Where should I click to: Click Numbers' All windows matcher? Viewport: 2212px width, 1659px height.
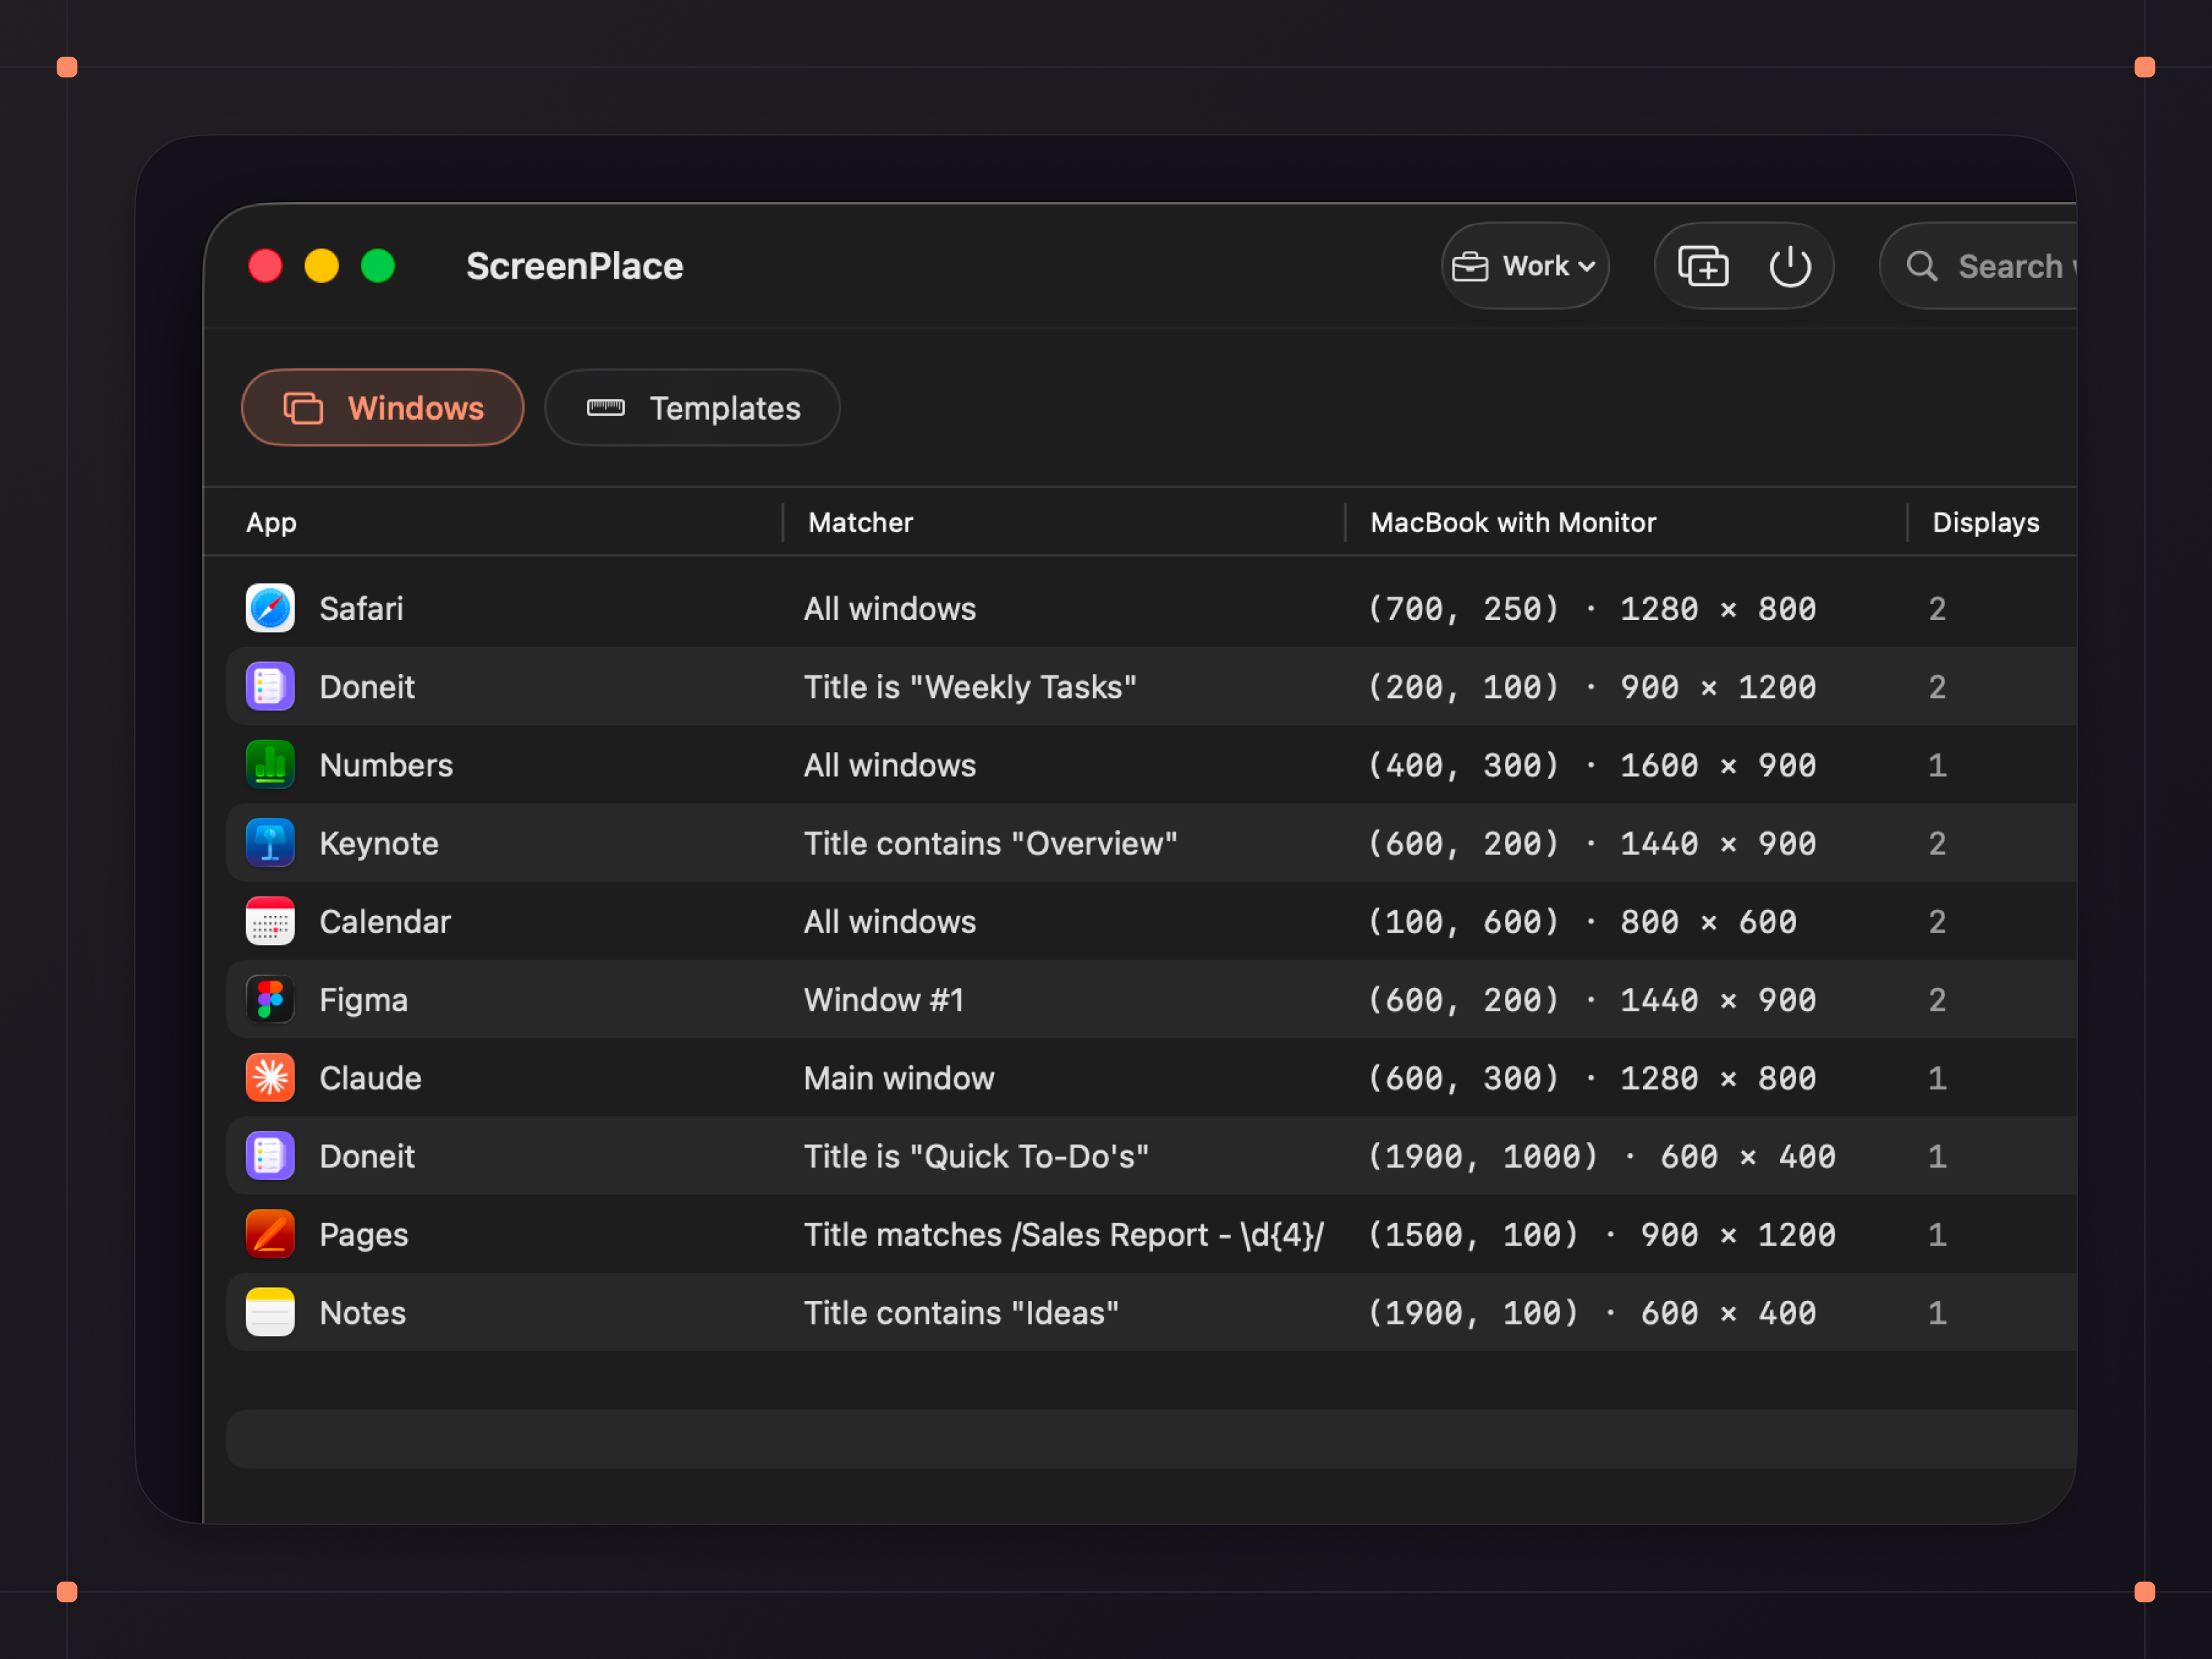(890, 766)
